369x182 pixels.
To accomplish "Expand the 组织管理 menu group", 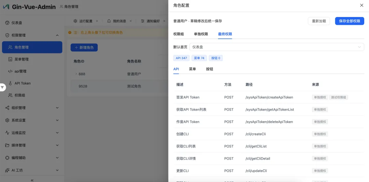I will click(x=57, y=108).
